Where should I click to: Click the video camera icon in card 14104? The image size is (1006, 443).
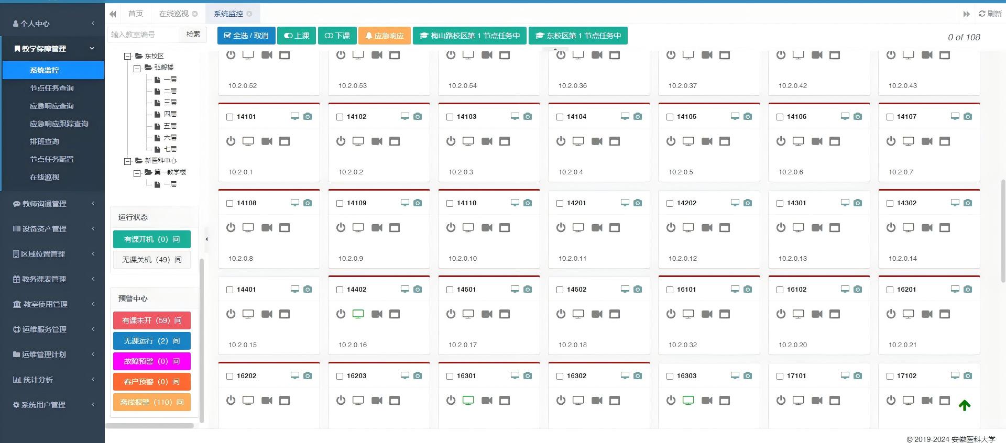coord(597,141)
